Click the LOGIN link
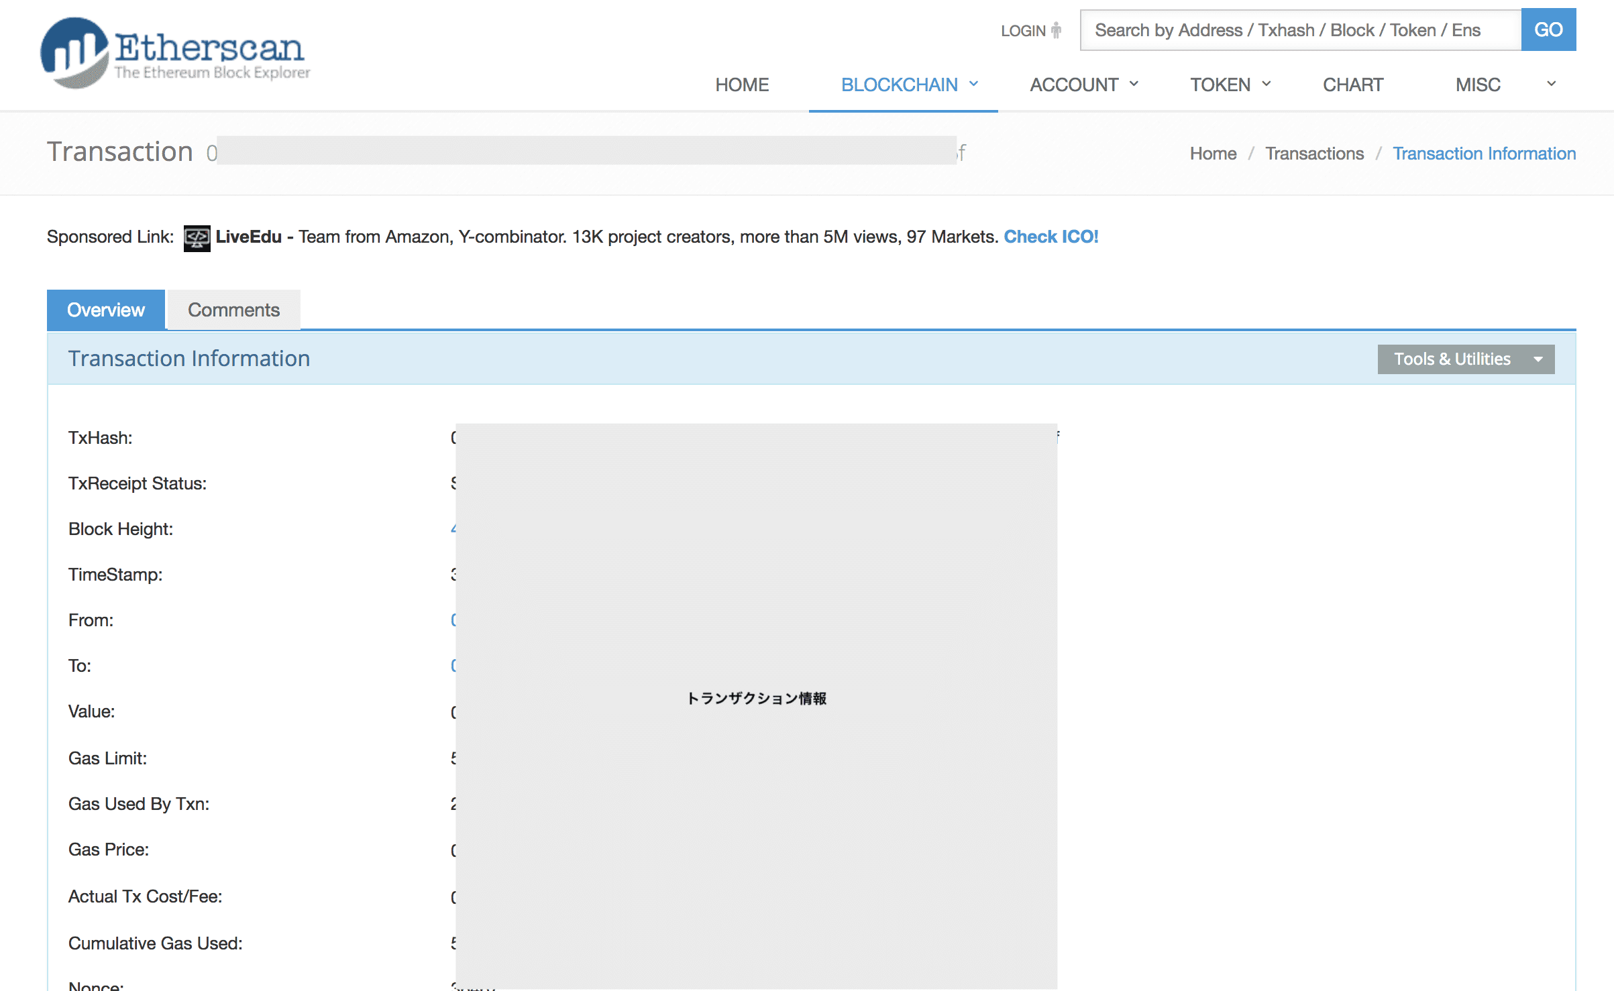The width and height of the screenshot is (1614, 991). tap(1023, 31)
